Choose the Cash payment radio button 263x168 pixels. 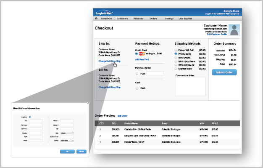[137, 88]
